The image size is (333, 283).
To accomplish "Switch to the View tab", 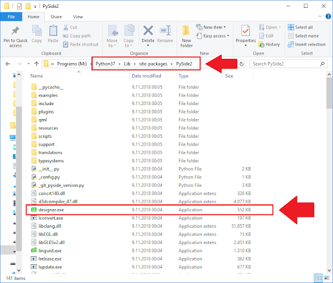I will [78, 17].
